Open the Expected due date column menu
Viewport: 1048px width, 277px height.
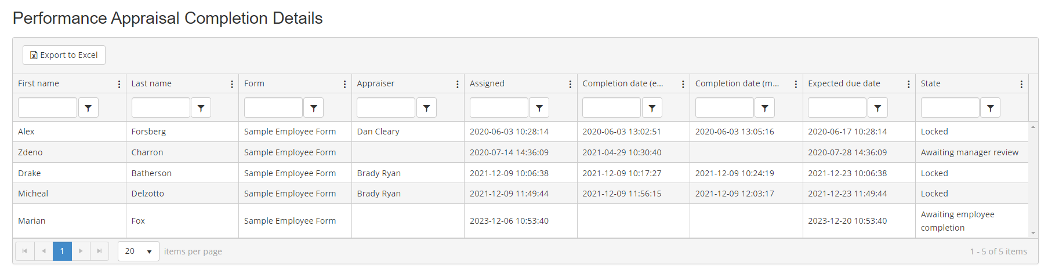click(908, 85)
